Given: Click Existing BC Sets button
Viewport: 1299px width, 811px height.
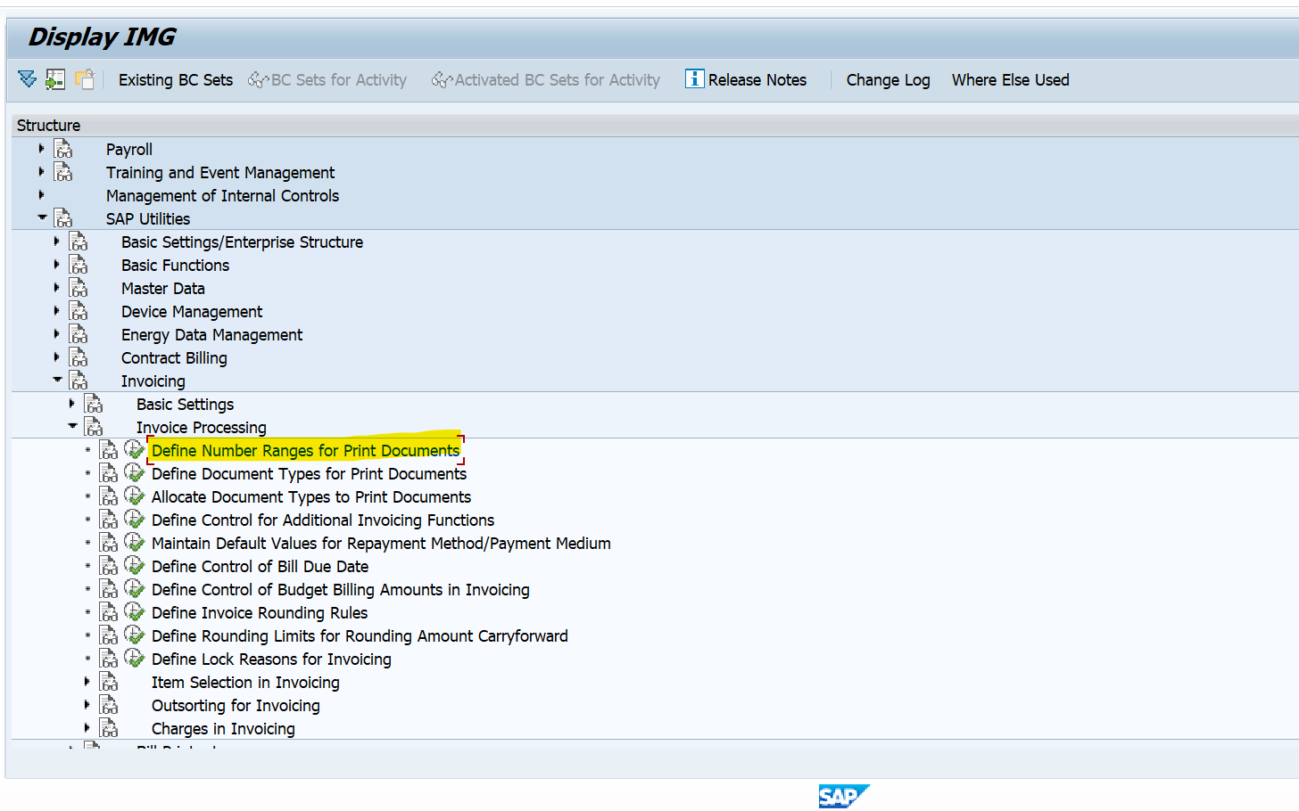Looking at the screenshot, I should [176, 79].
